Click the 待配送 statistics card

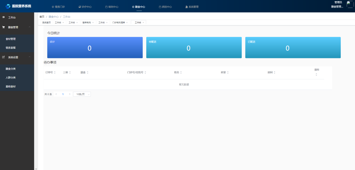[194, 48]
